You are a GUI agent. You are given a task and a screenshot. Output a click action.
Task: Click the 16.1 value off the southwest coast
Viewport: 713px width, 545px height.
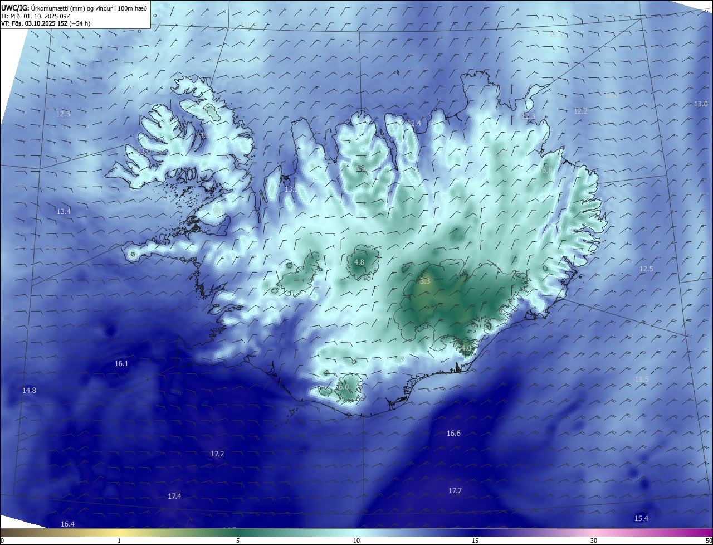click(x=121, y=363)
